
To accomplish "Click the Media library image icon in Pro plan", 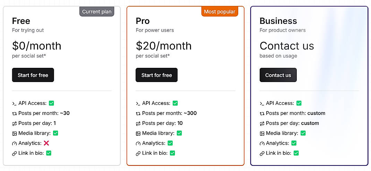I will point(138,133).
